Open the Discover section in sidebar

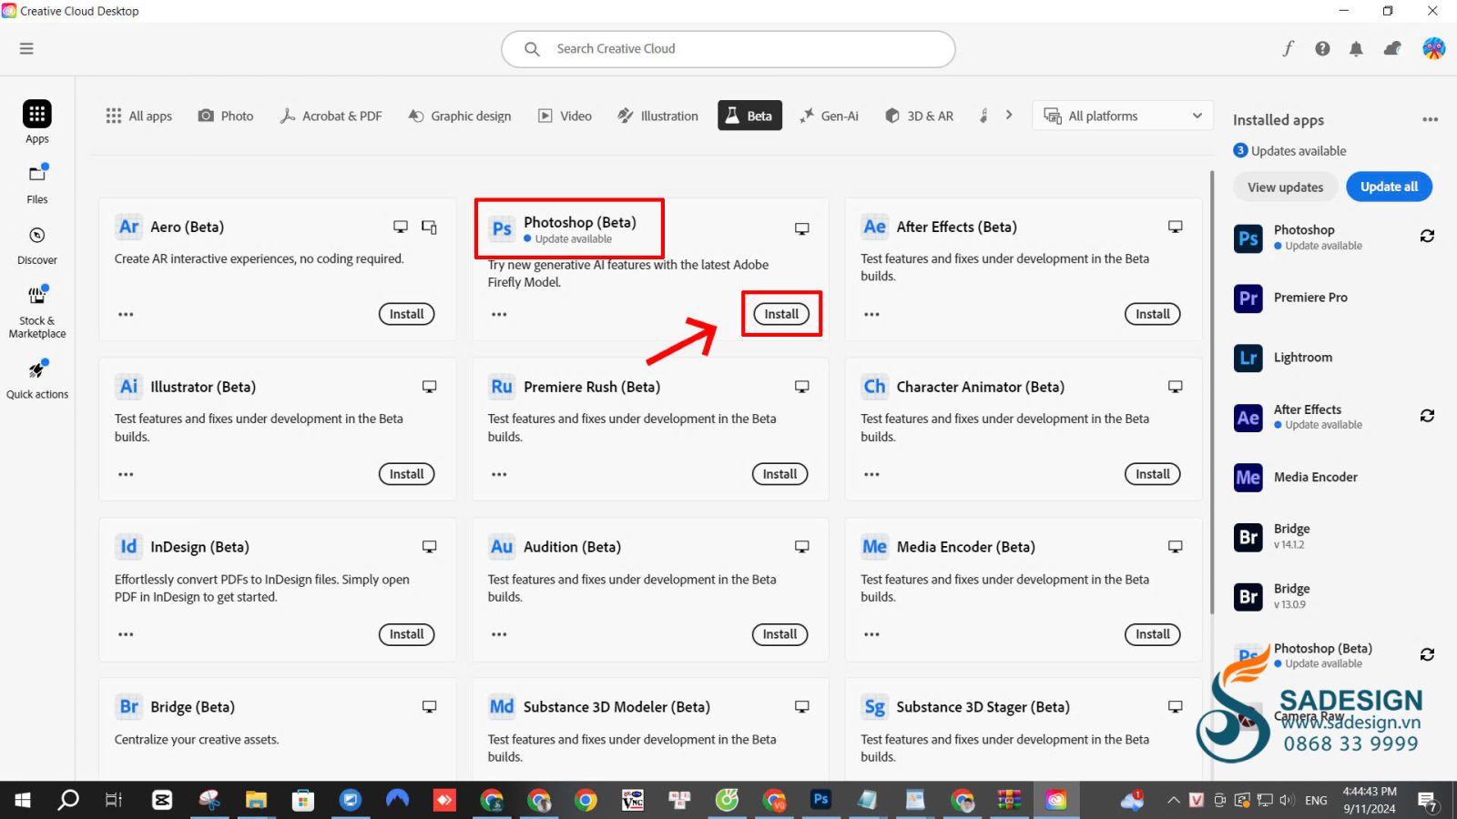(37, 246)
